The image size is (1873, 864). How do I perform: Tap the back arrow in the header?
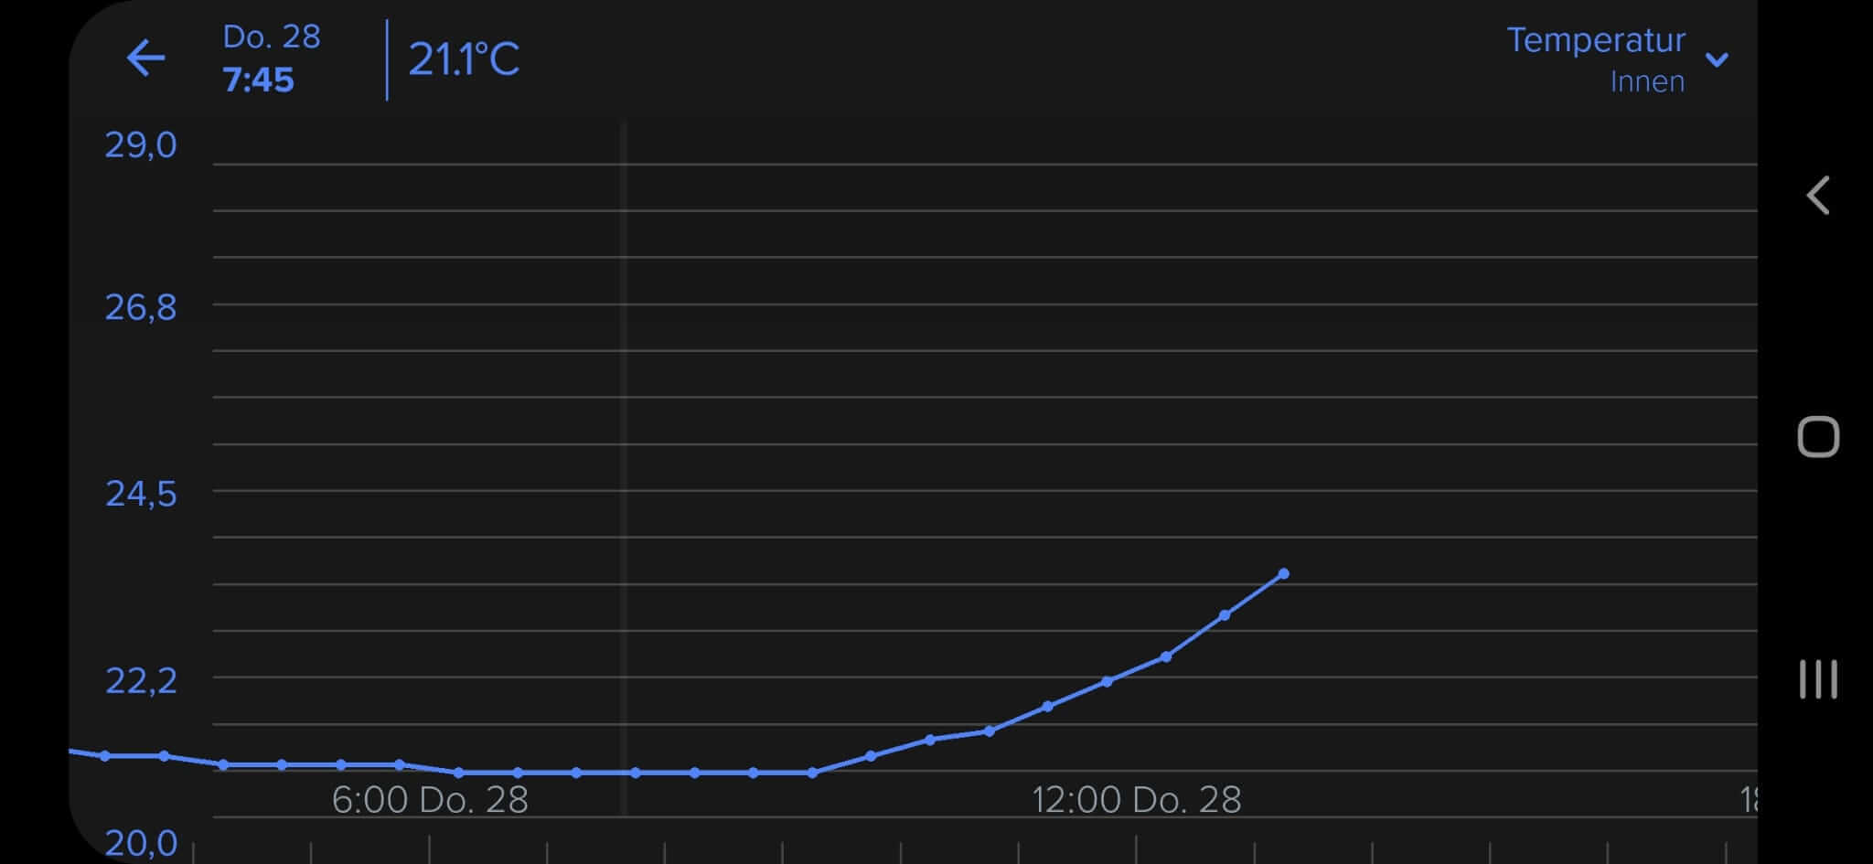click(x=145, y=59)
